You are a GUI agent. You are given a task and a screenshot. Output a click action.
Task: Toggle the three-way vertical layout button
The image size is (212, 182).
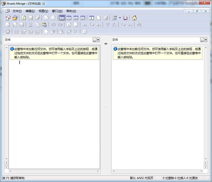click(x=83, y=18)
